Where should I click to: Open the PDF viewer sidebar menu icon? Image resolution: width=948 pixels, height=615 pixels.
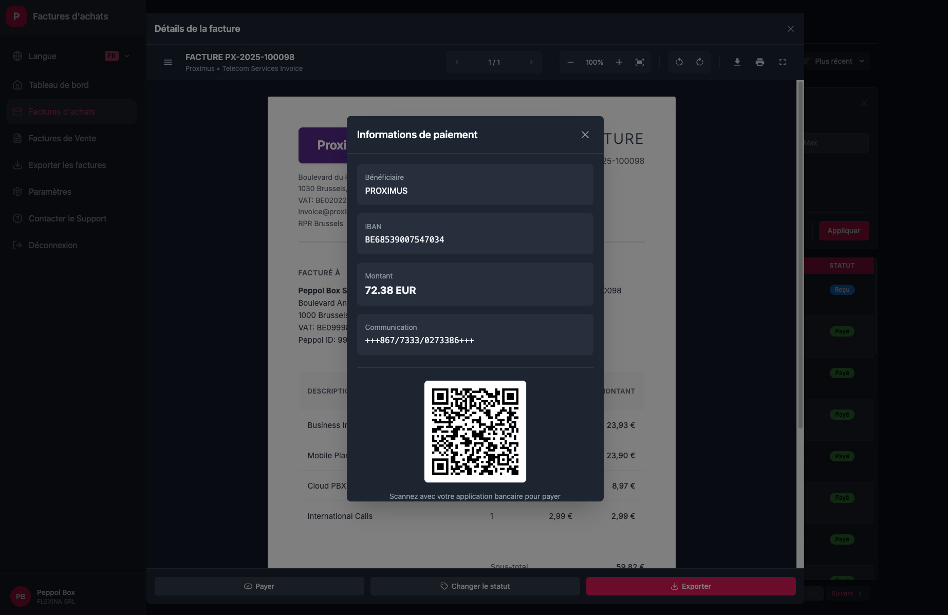(x=168, y=62)
